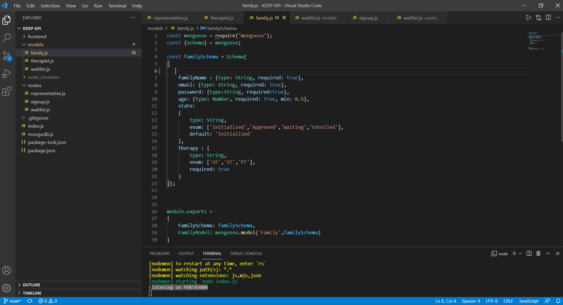Split the editor to the right

tap(548, 18)
